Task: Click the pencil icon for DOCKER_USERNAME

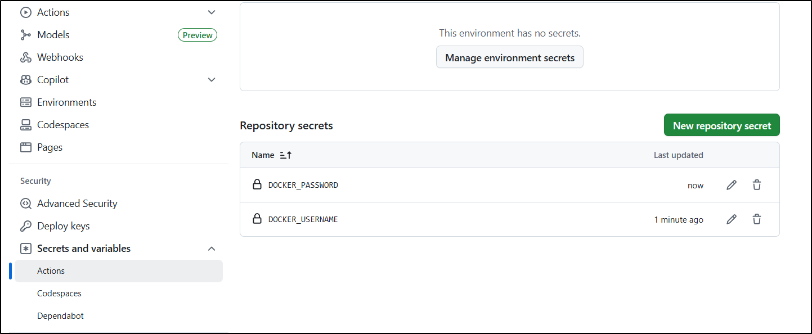Action: 732,219
